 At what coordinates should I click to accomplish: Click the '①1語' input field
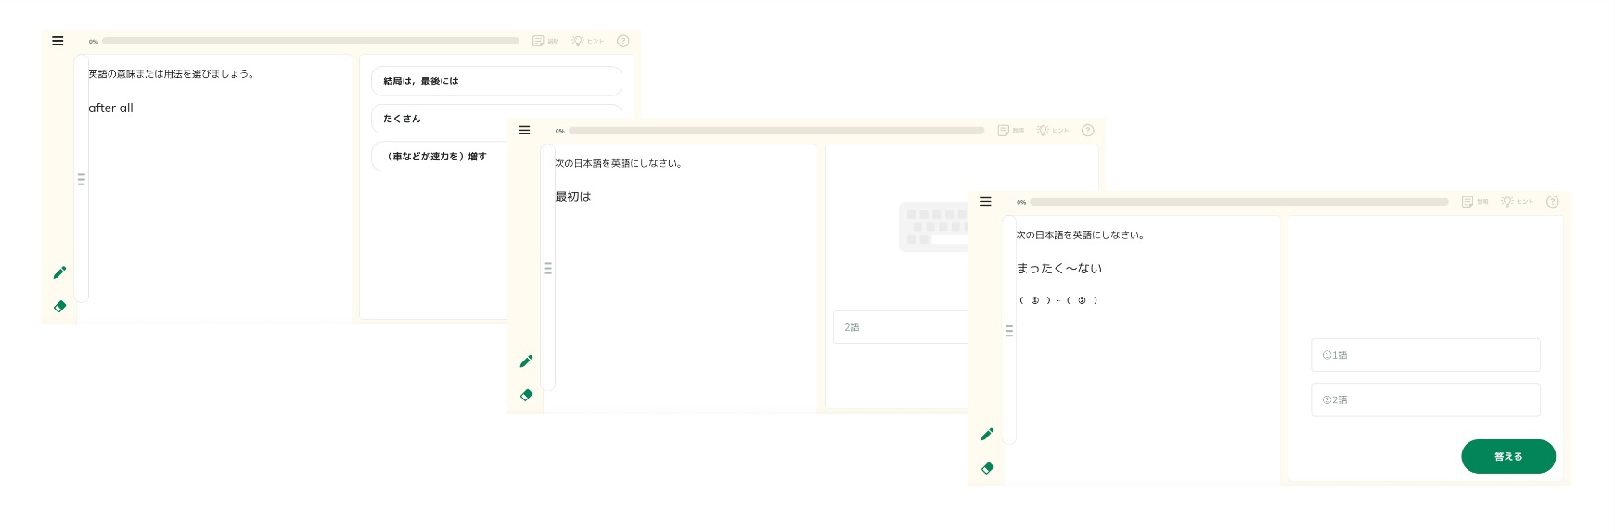click(x=1425, y=355)
